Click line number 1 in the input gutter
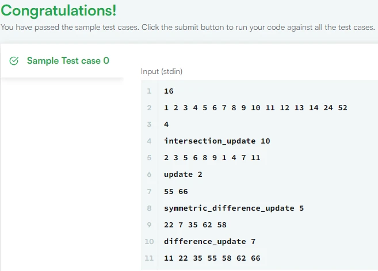The width and height of the screenshot is (378, 271). pos(149,91)
